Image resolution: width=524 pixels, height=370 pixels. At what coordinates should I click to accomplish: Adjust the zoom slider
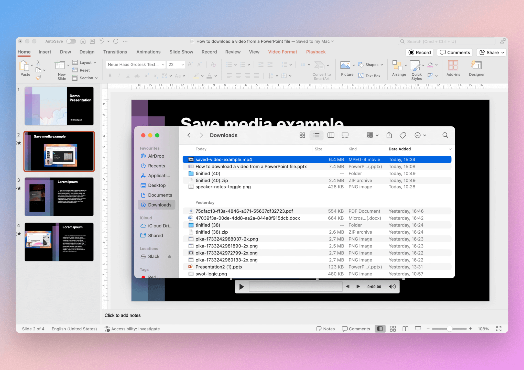pyautogui.click(x=450, y=329)
